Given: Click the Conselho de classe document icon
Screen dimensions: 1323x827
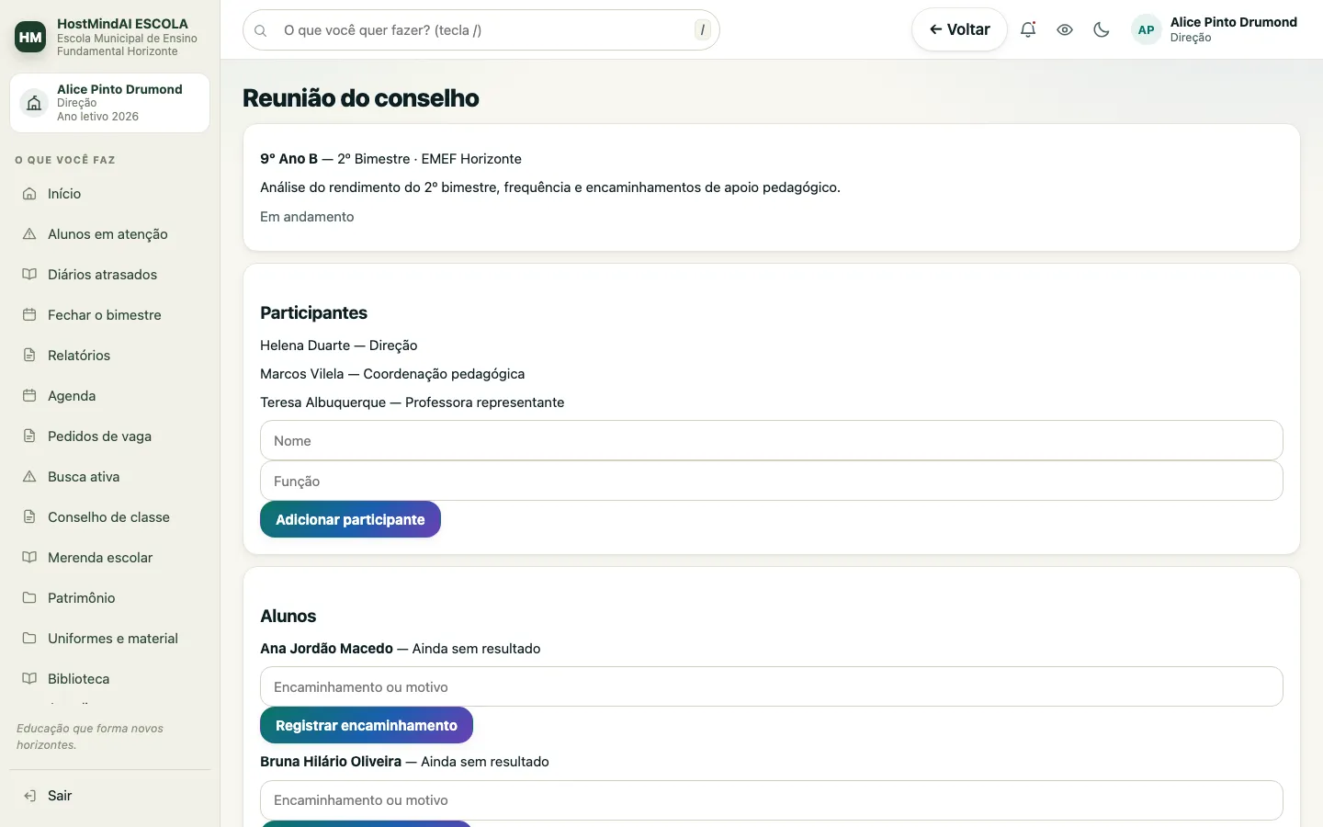Looking at the screenshot, I should click(29, 517).
